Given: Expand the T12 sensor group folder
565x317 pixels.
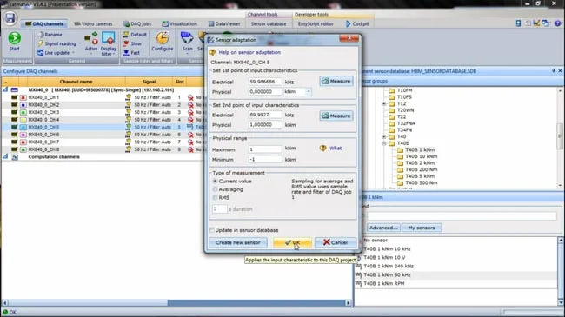Looking at the screenshot, I should tap(383, 103).
